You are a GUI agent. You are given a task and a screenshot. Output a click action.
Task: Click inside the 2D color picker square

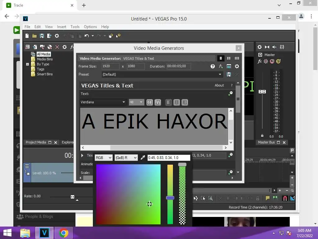[x=128, y=194]
